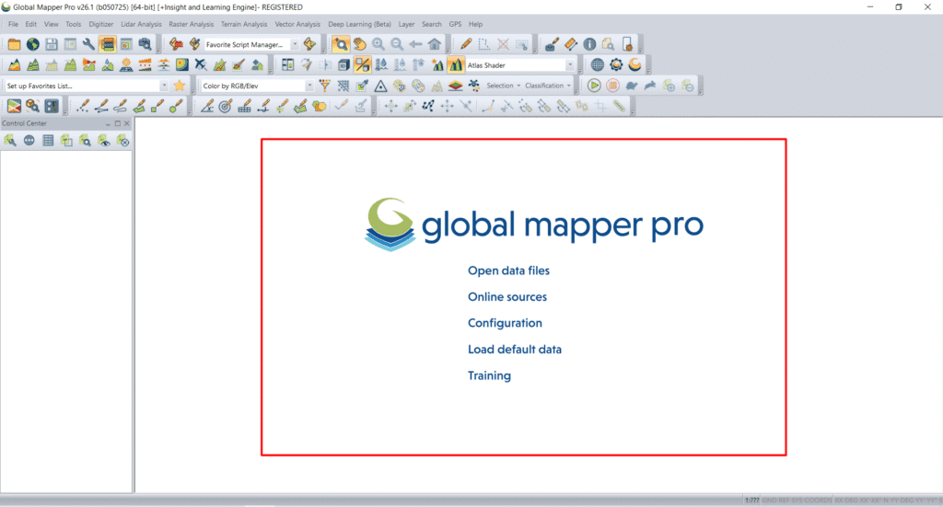Select the Zoom tool with magnifier cursor
The width and height of the screenshot is (943, 507).
click(x=341, y=44)
